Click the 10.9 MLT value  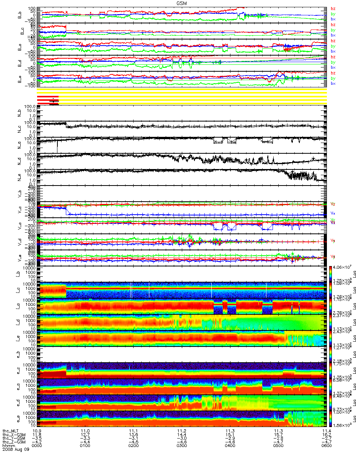[37, 431]
